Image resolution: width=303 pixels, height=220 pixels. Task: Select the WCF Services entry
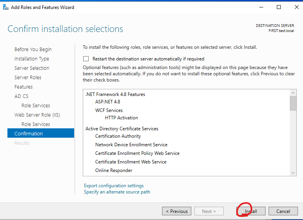(109, 110)
